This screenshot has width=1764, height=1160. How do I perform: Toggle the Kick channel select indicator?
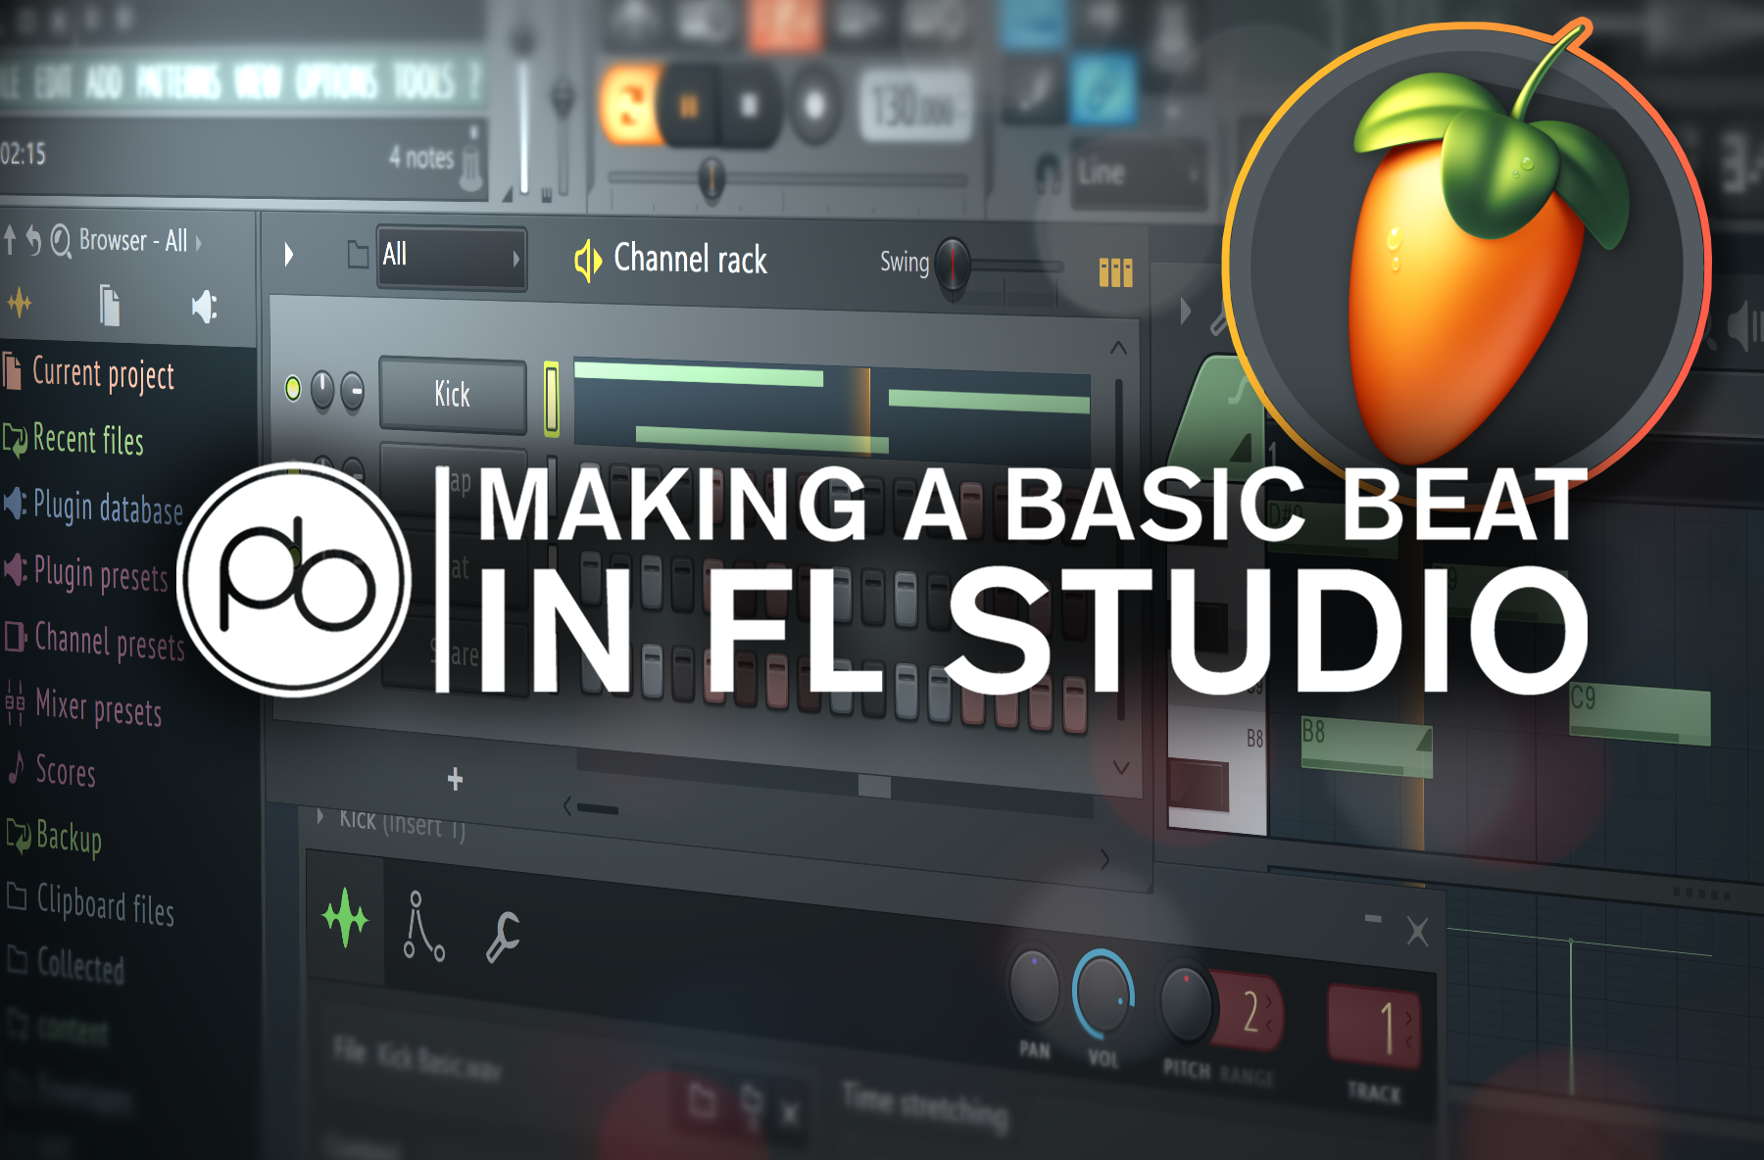(552, 399)
